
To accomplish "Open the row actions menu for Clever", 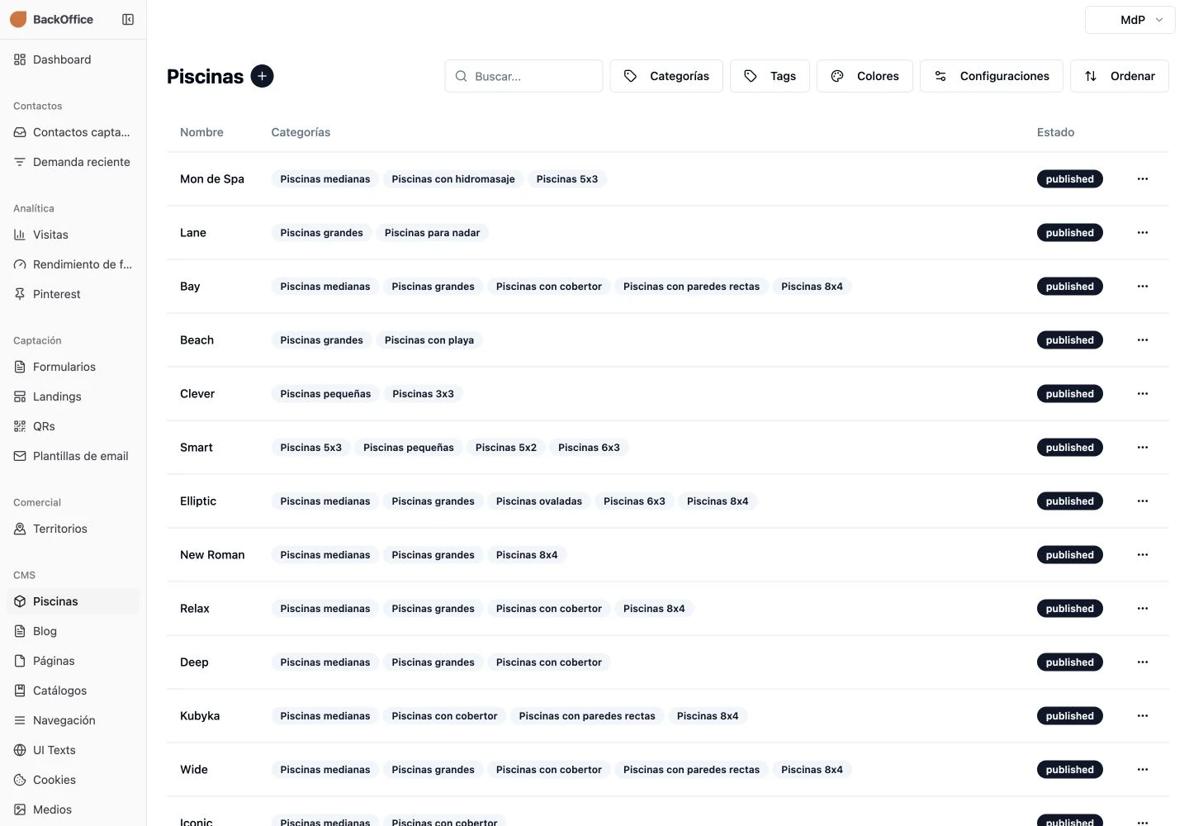I will tap(1143, 393).
